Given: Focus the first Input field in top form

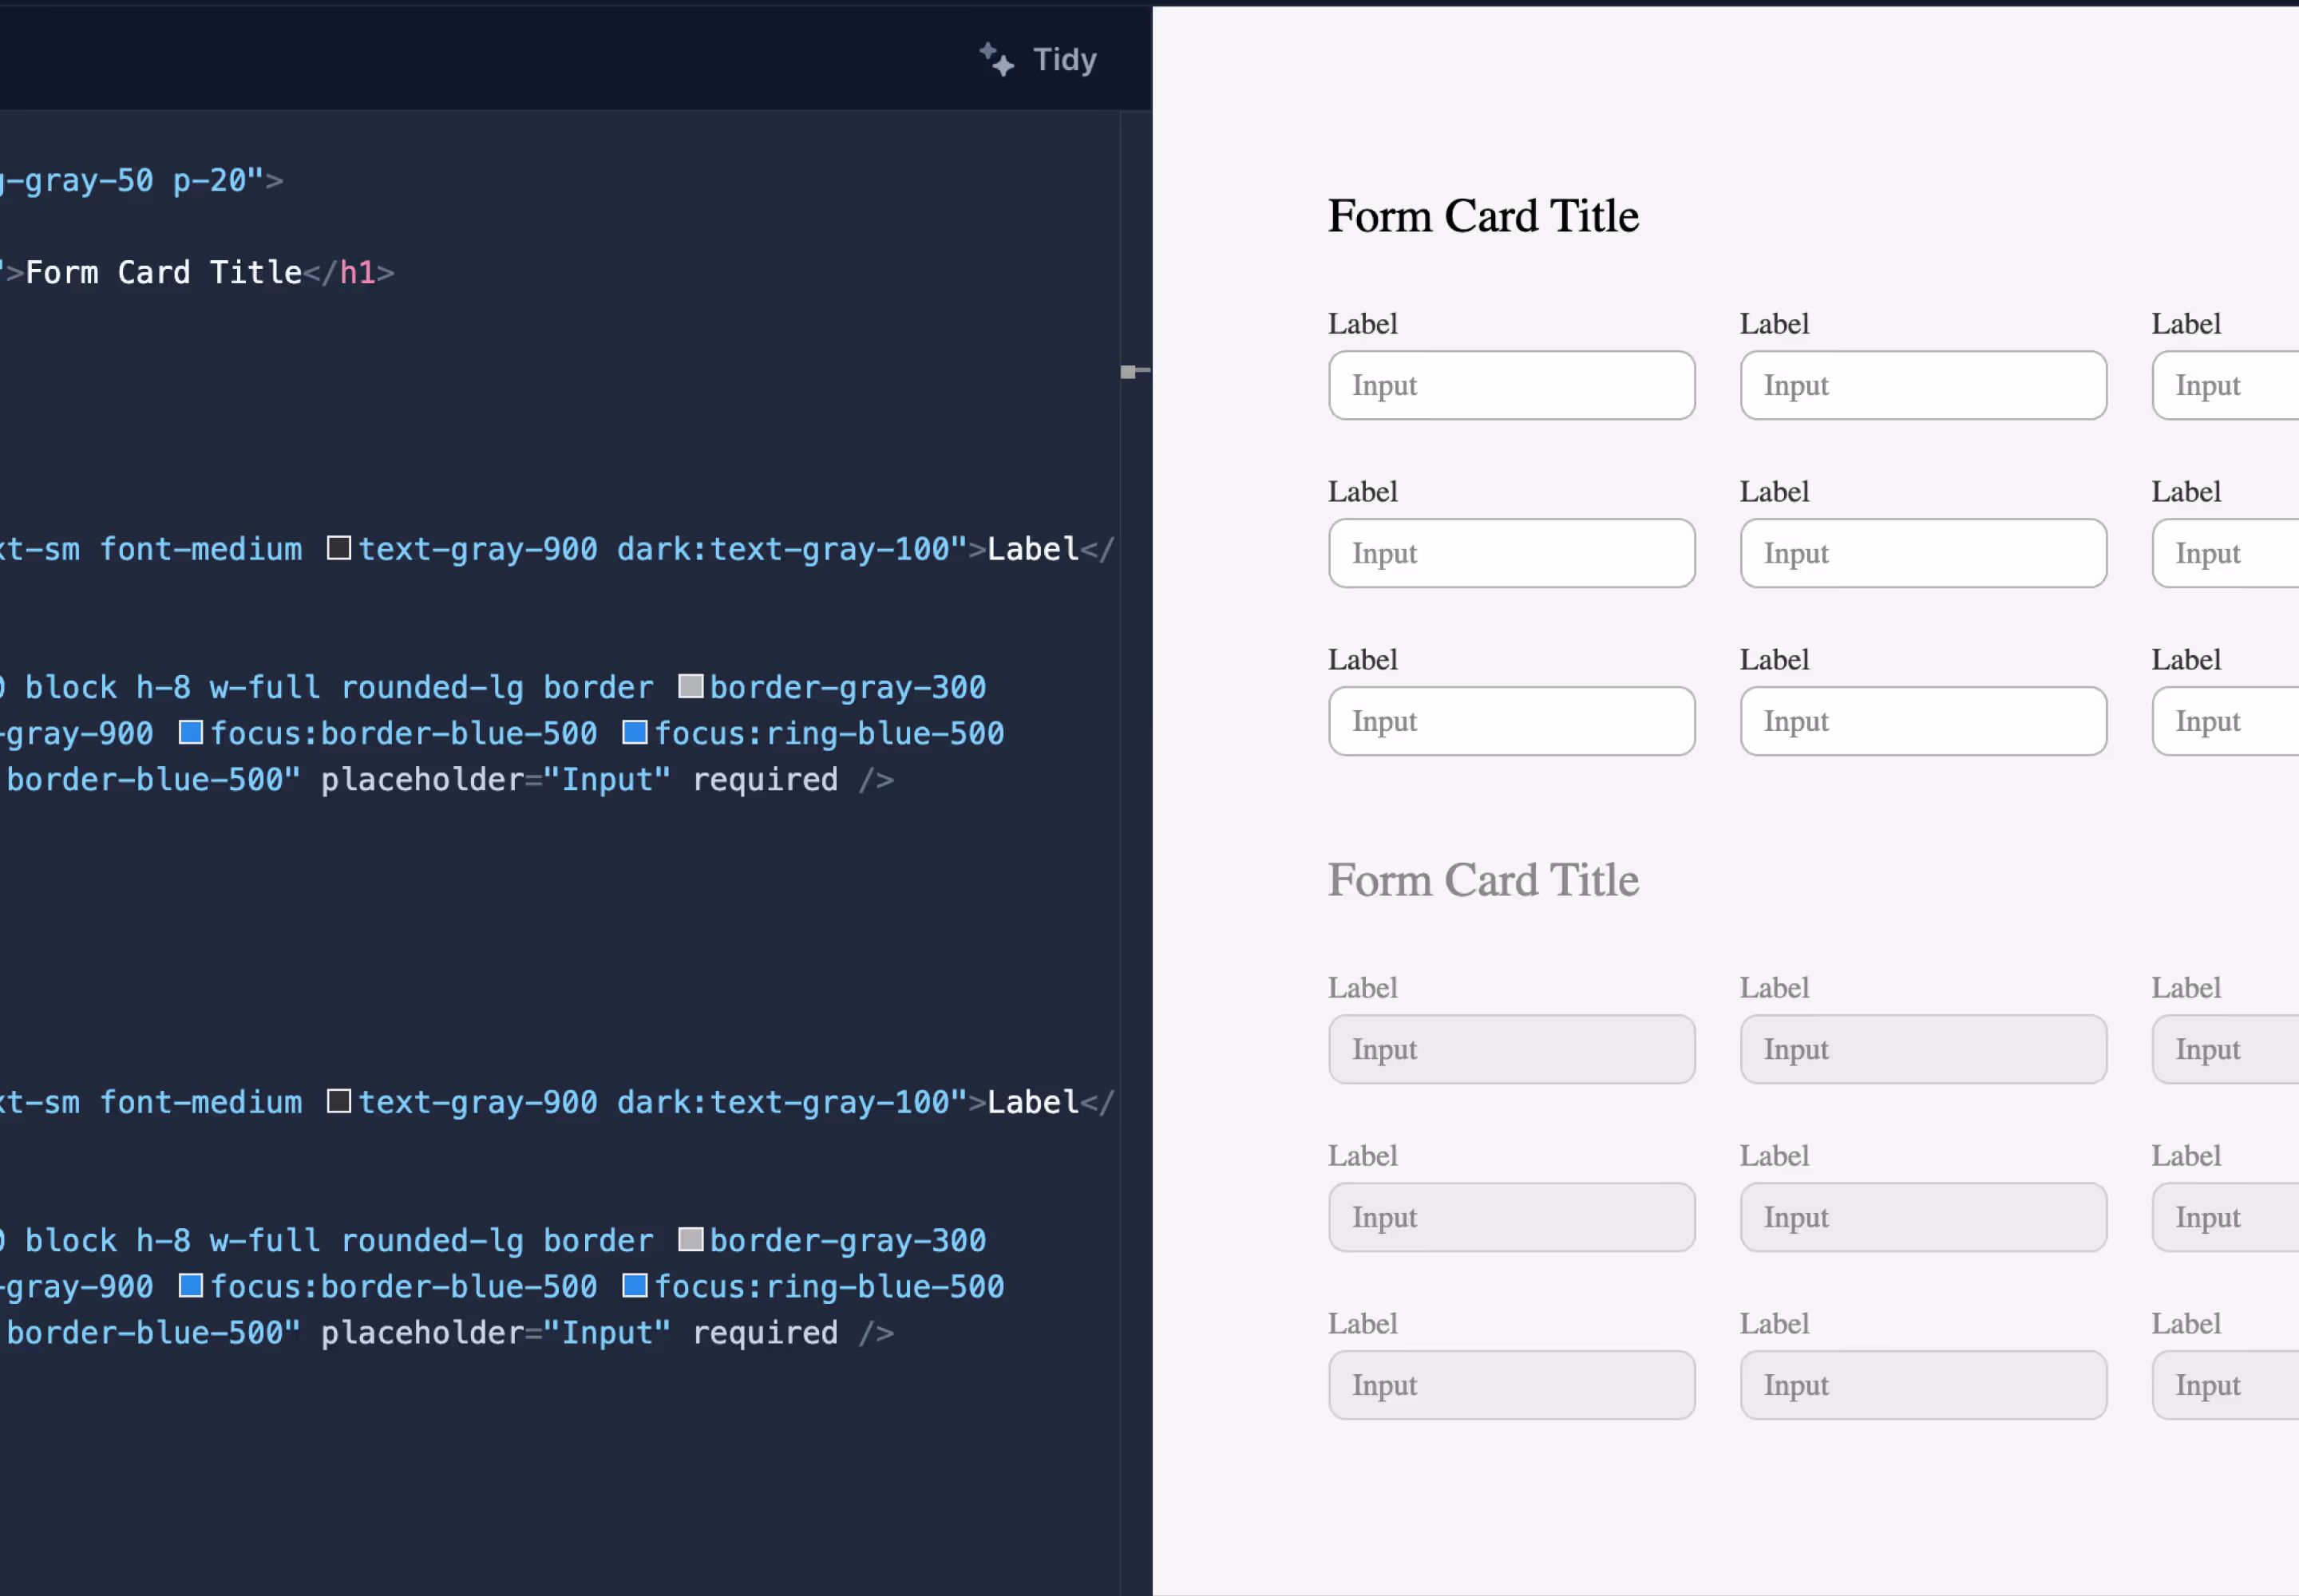Looking at the screenshot, I should tap(1510, 385).
